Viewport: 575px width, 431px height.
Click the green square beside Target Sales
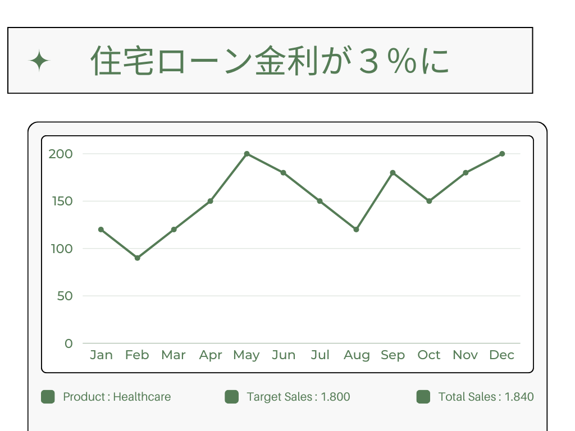pyautogui.click(x=231, y=397)
